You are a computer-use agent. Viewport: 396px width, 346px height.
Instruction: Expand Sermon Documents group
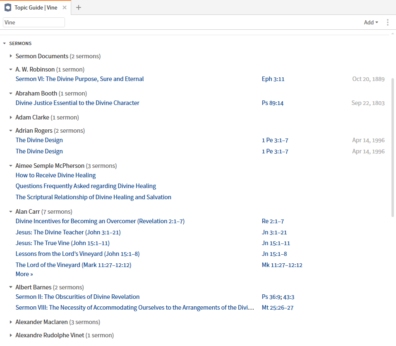(x=11, y=56)
